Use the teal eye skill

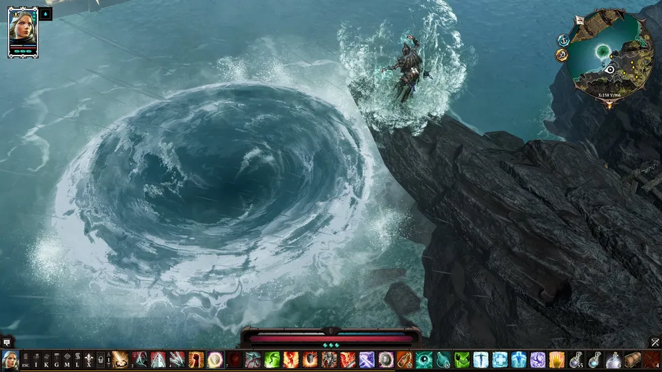[x=424, y=360]
